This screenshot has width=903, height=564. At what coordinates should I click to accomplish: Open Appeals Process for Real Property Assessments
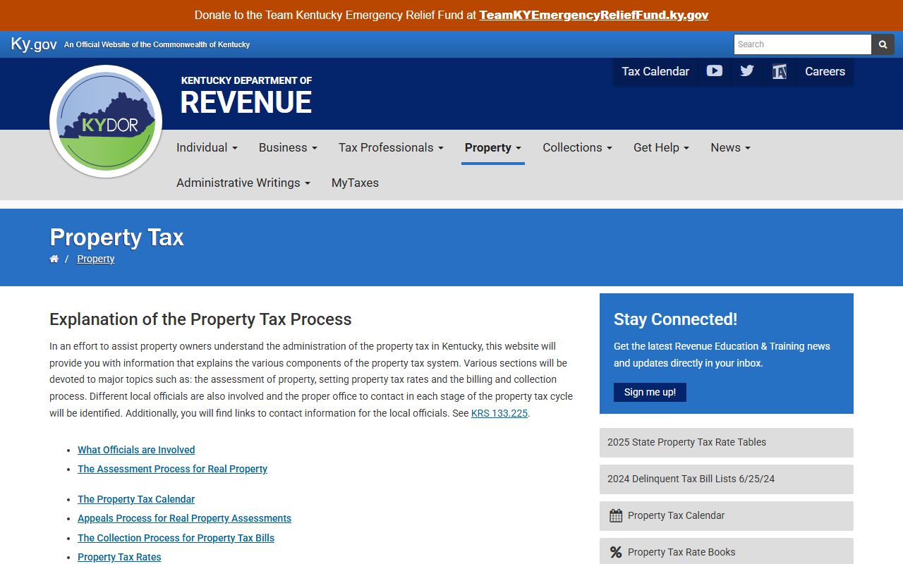[184, 518]
